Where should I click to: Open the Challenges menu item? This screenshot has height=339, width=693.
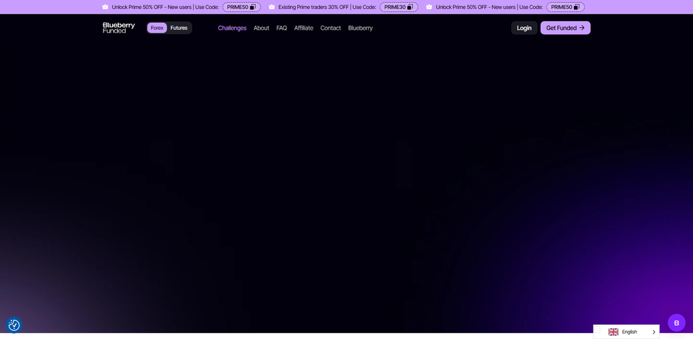[x=232, y=28]
